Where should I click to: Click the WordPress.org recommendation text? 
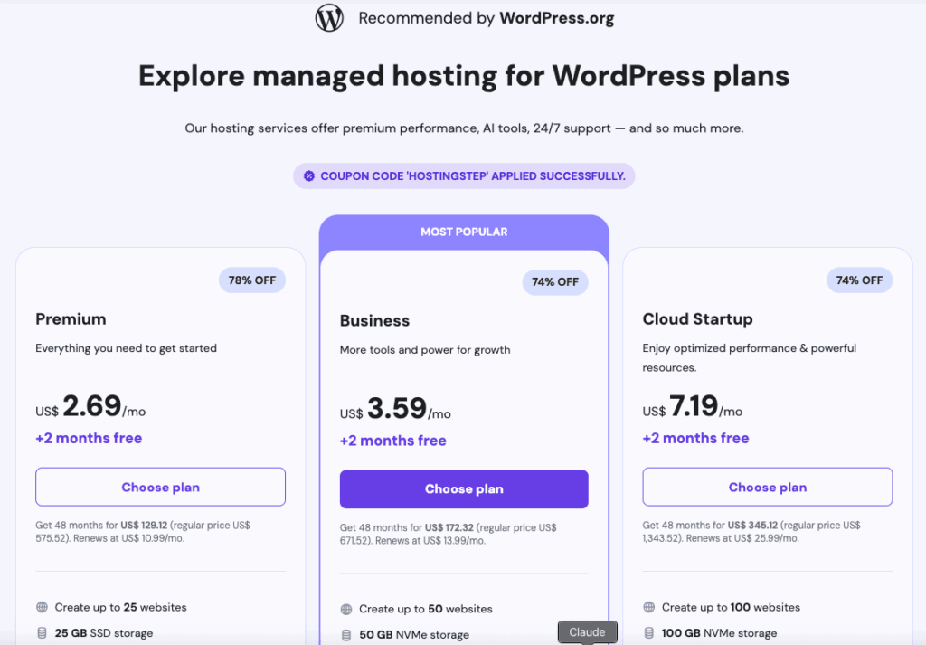click(x=486, y=19)
